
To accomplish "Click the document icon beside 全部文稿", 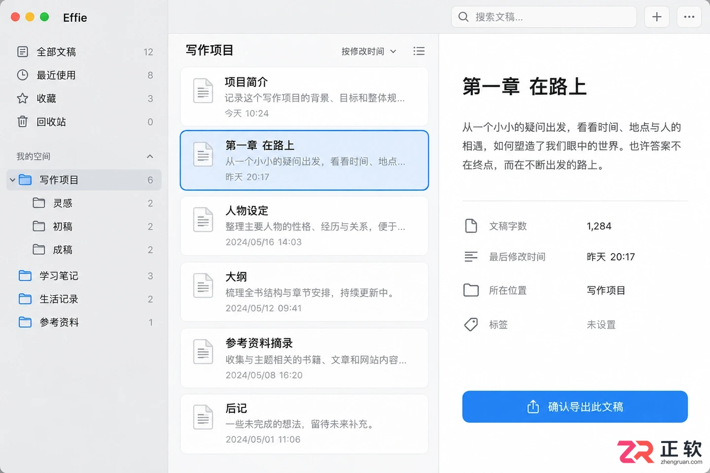I will pyautogui.click(x=23, y=52).
